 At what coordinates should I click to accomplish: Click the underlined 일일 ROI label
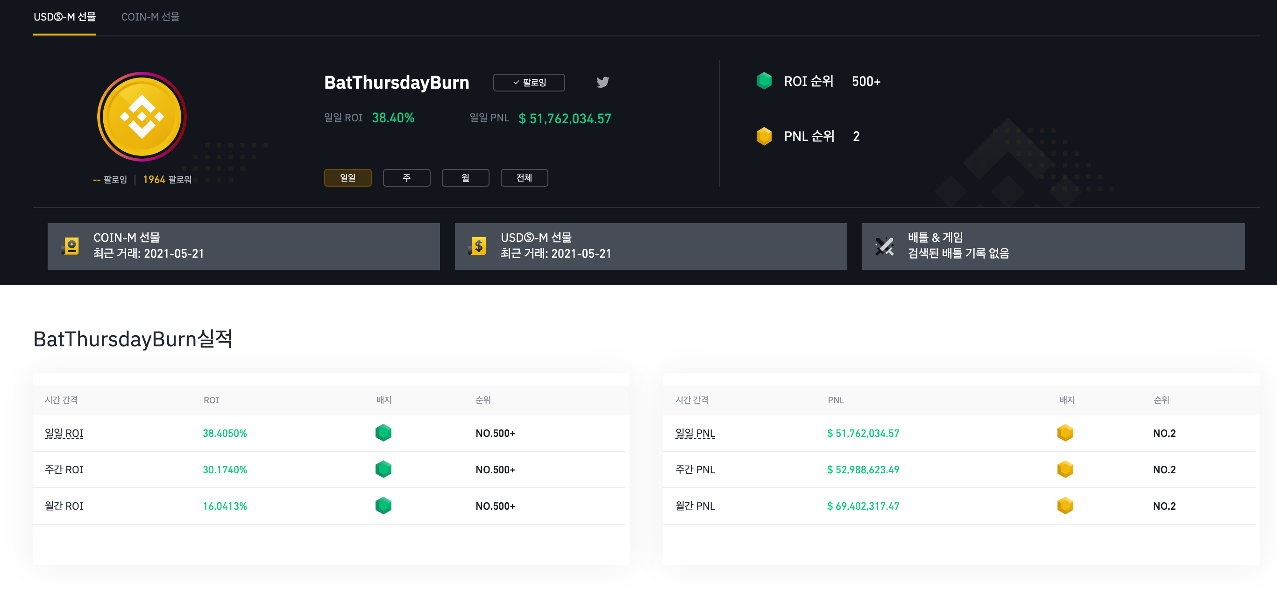coord(64,434)
